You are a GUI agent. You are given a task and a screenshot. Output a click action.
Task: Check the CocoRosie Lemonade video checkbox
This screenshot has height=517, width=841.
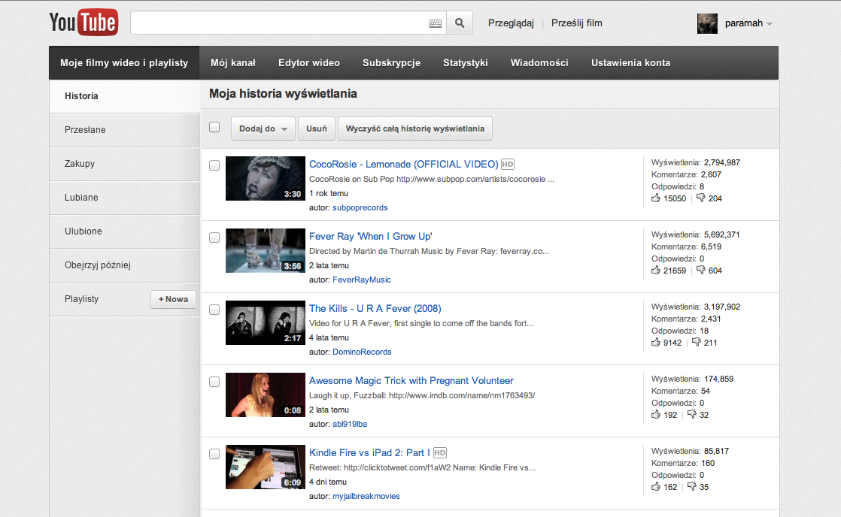tap(214, 165)
